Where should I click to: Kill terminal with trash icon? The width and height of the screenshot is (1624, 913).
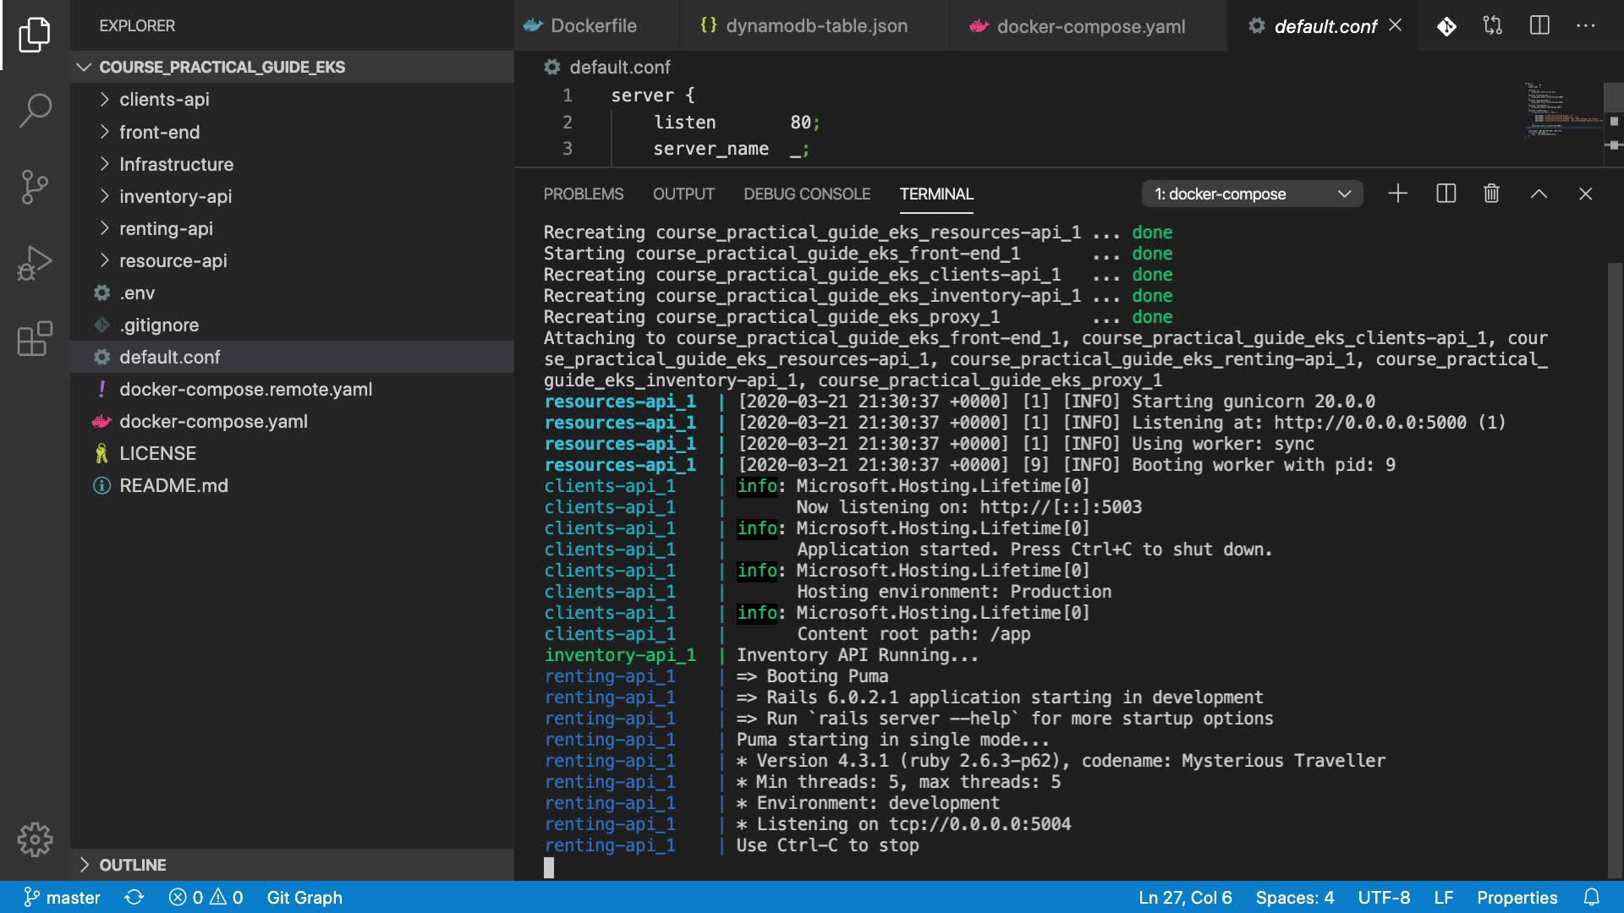1491,194
